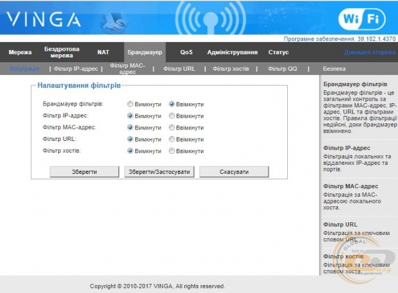398x293 pixels.
Task: Open the QoS menu
Action: [x=186, y=52]
